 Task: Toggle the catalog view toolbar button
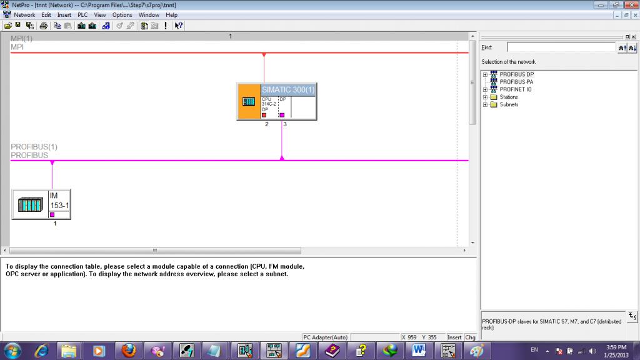pyautogui.click(x=144, y=26)
